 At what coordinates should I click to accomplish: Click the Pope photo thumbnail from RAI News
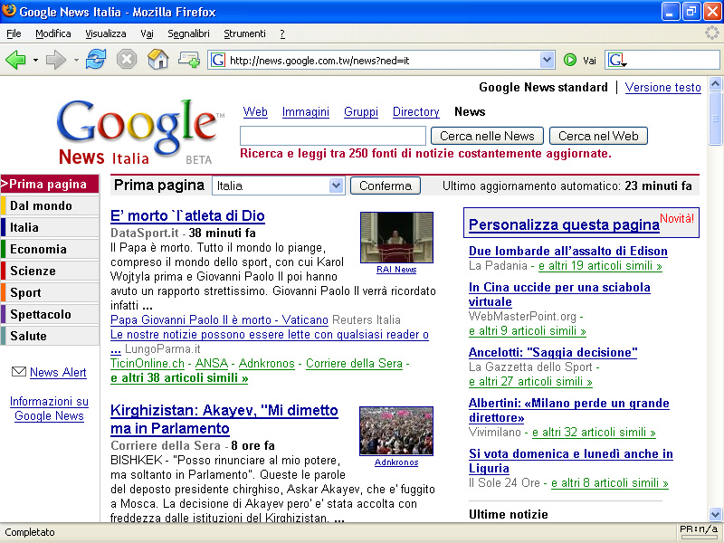(x=396, y=237)
